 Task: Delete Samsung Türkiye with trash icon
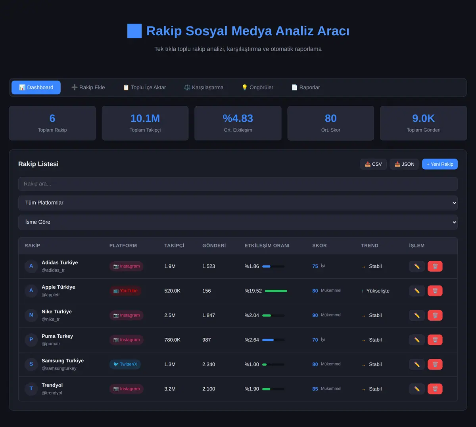coord(435,365)
